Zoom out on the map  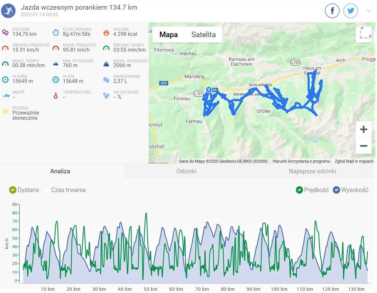[x=364, y=146]
